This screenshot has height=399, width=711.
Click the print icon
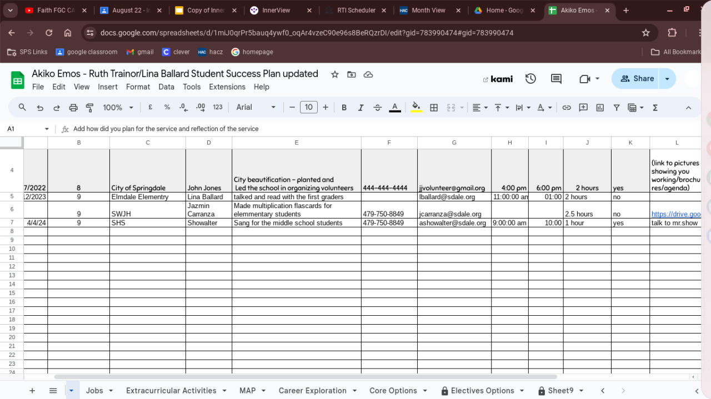coord(73,108)
